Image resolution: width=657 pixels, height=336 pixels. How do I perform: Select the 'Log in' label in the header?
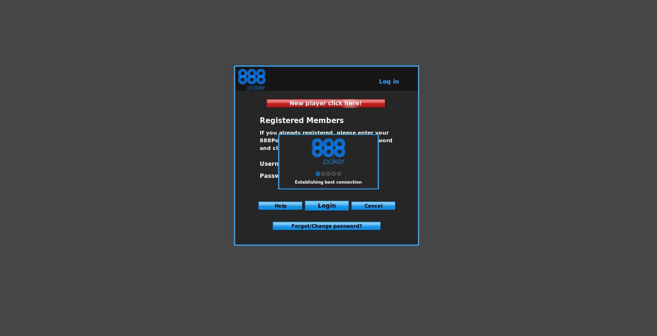click(x=389, y=81)
